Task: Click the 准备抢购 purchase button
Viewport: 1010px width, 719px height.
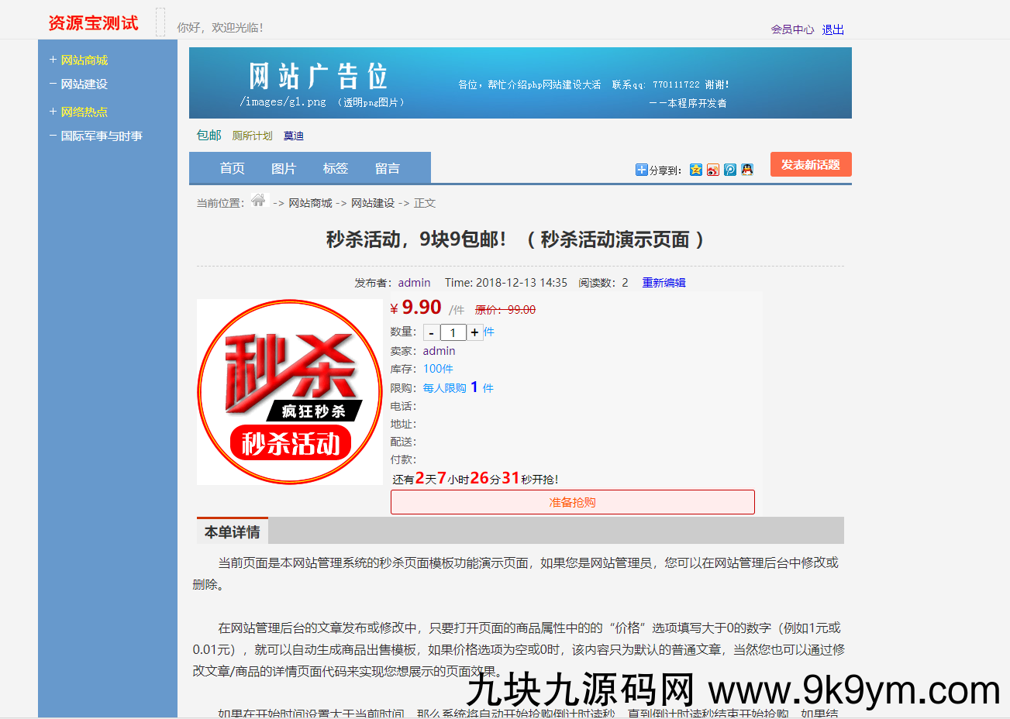Action: coord(572,501)
